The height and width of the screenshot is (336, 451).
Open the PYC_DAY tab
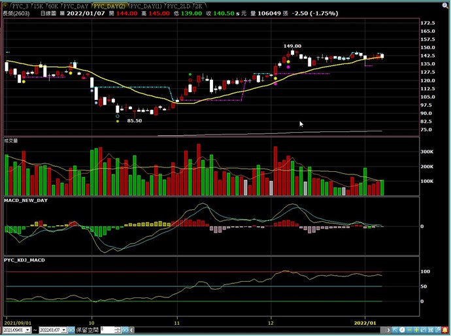click(x=76, y=6)
